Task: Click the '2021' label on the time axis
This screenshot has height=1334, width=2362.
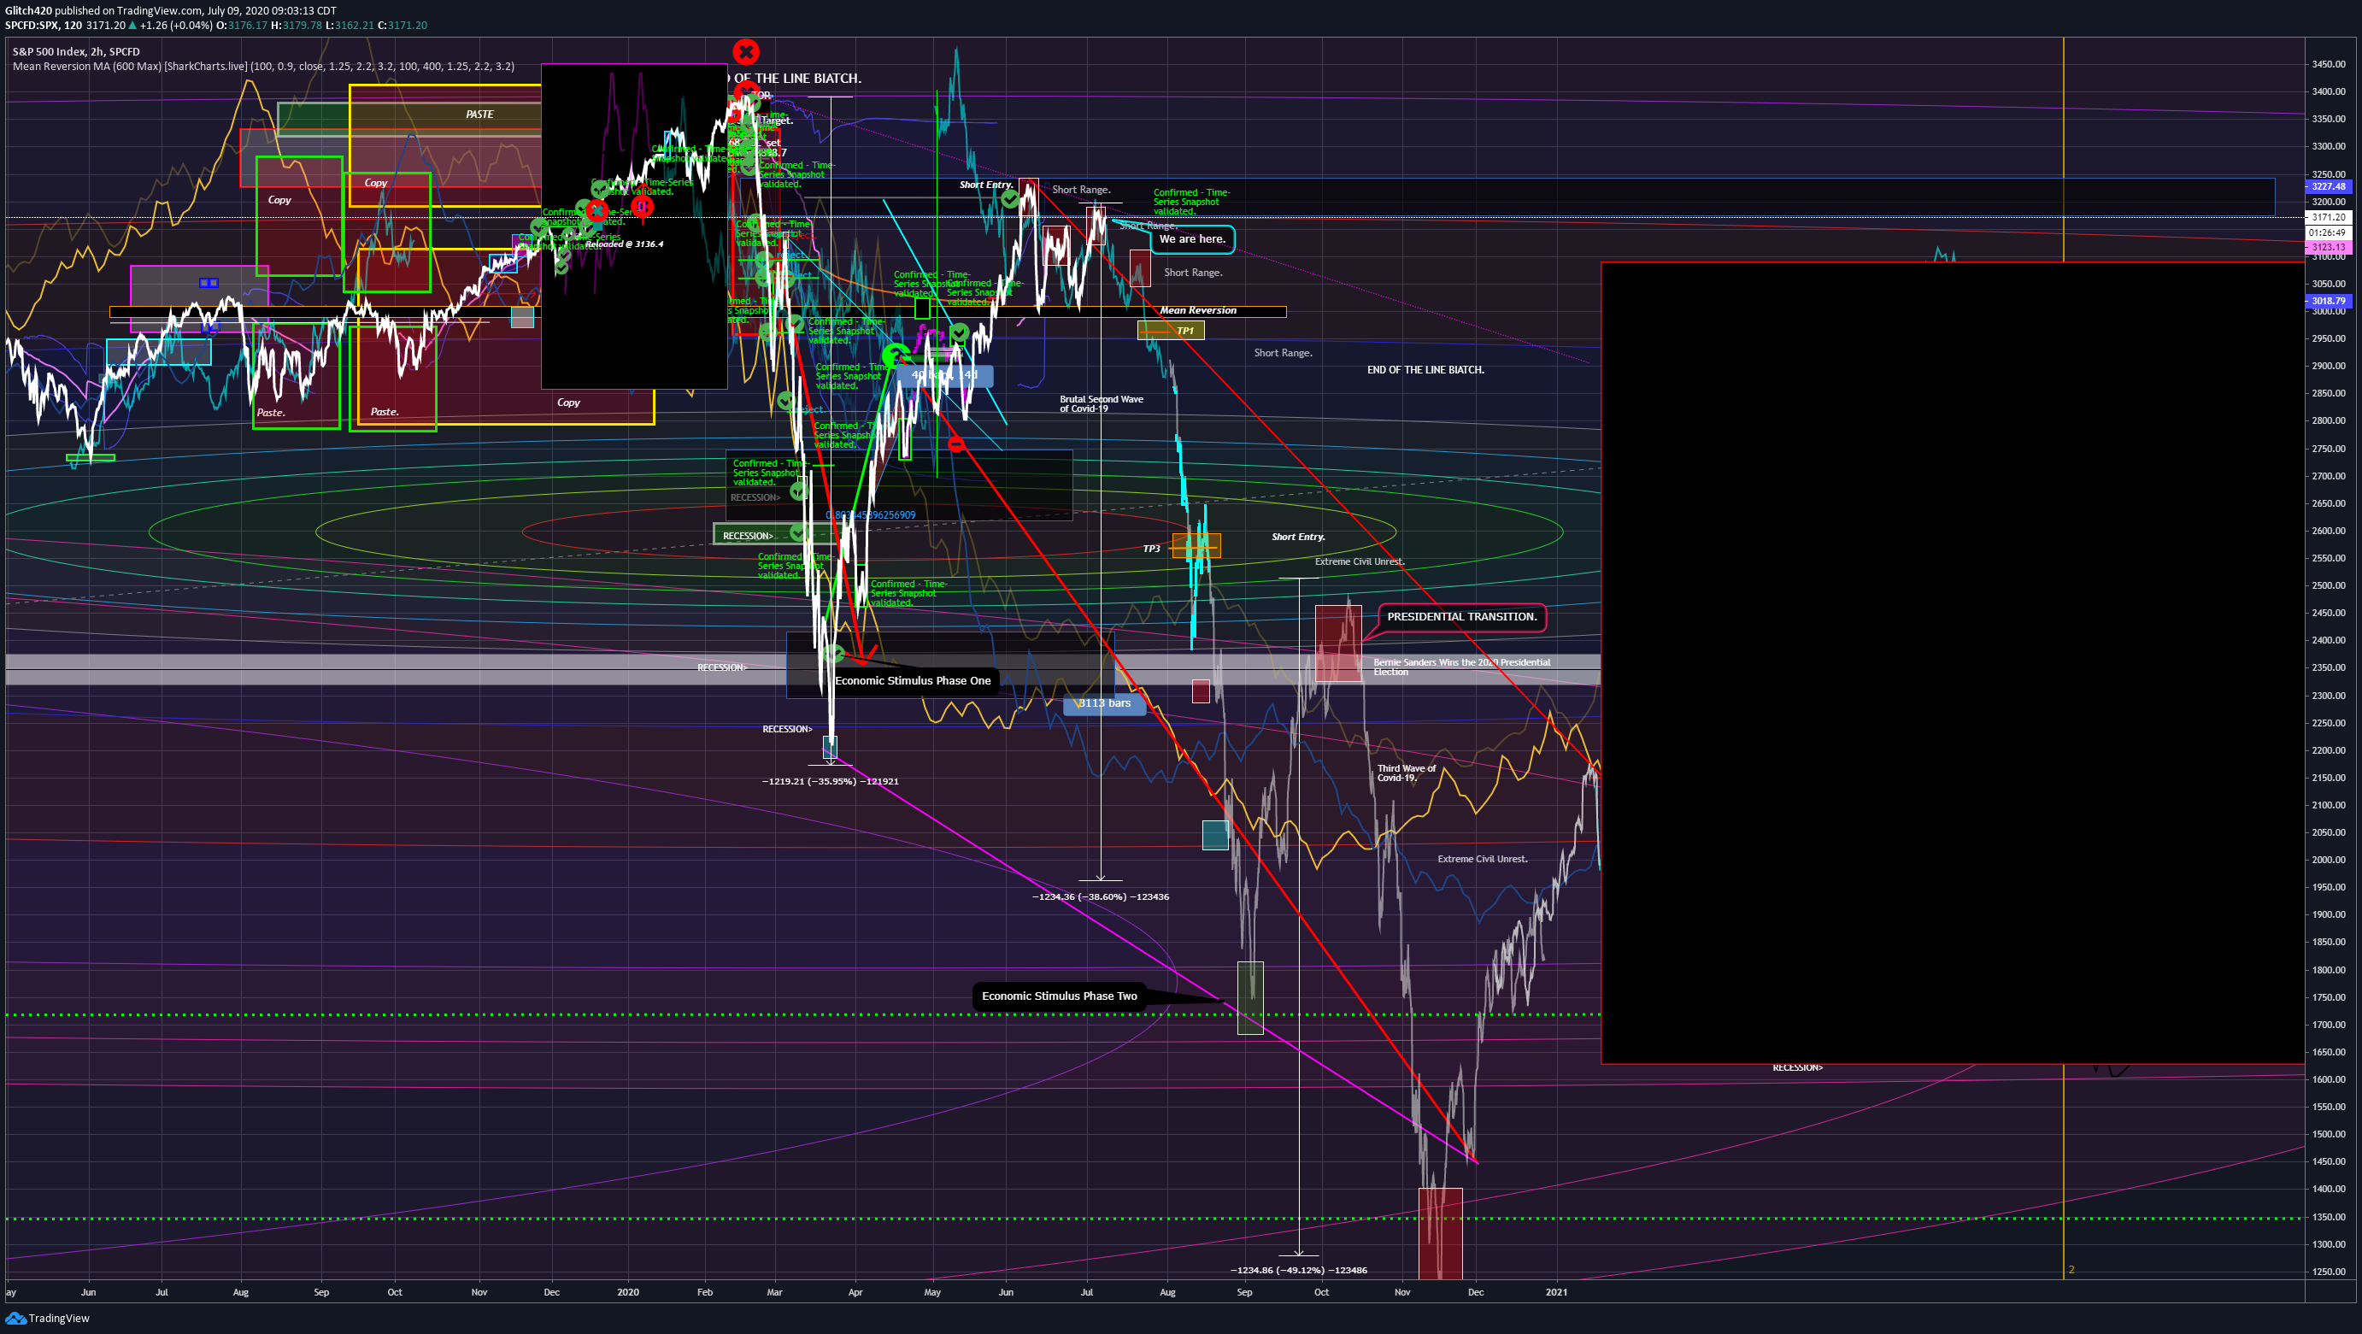Action: [x=1556, y=1293]
